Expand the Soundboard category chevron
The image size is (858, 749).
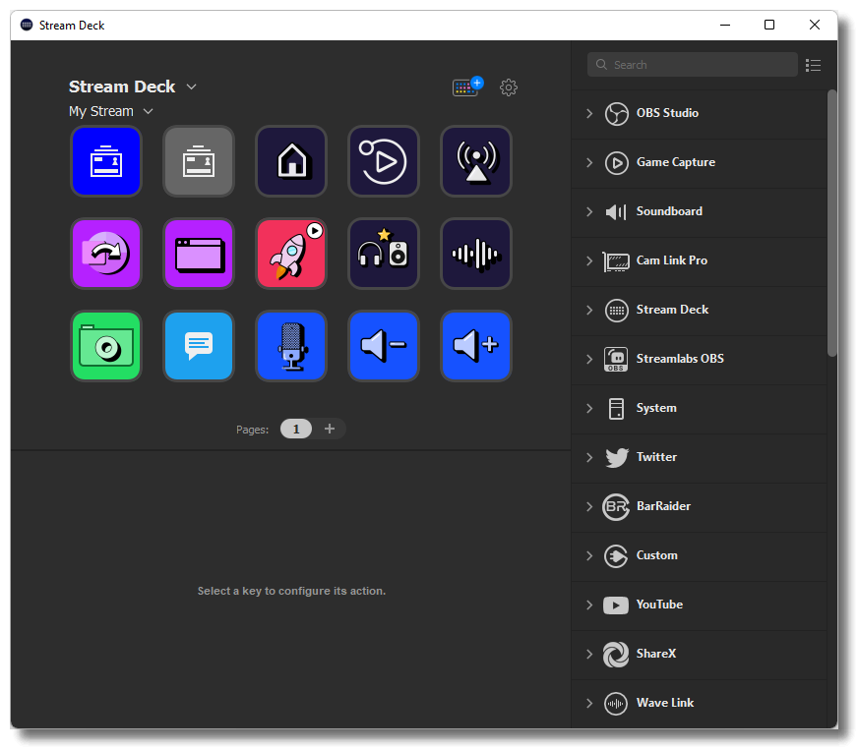(x=589, y=211)
